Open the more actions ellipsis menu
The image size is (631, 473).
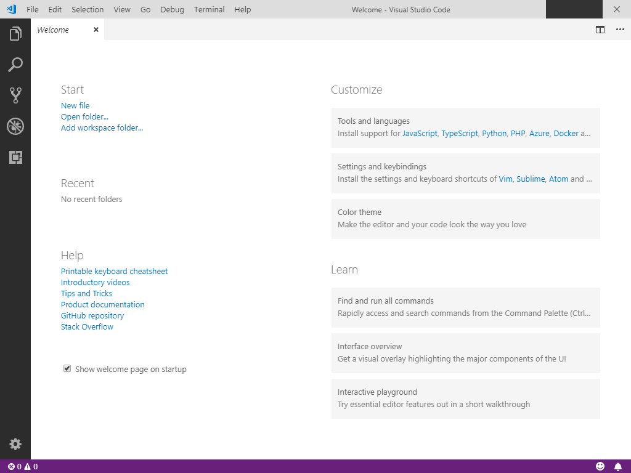[620, 30]
